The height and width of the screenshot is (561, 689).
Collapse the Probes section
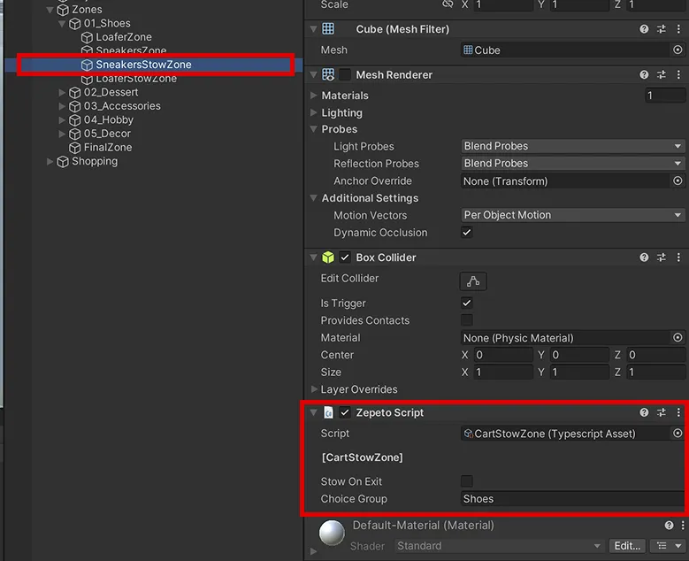tap(314, 129)
